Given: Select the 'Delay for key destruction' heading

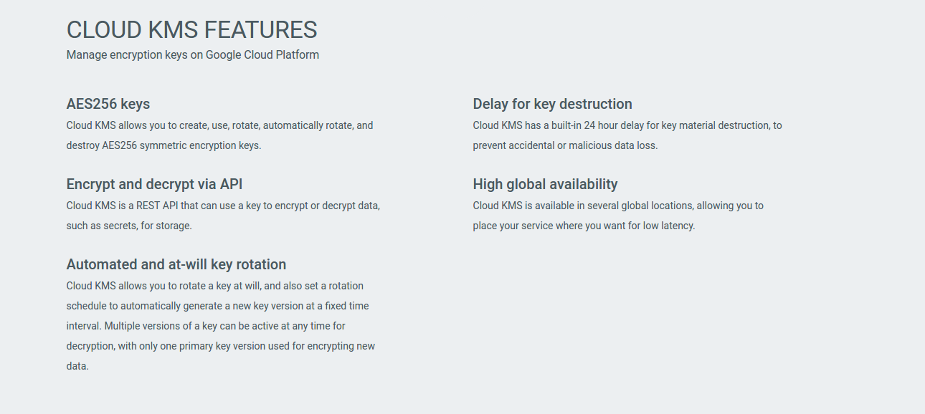Looking at the screenshot, I should tap(552, 104).
